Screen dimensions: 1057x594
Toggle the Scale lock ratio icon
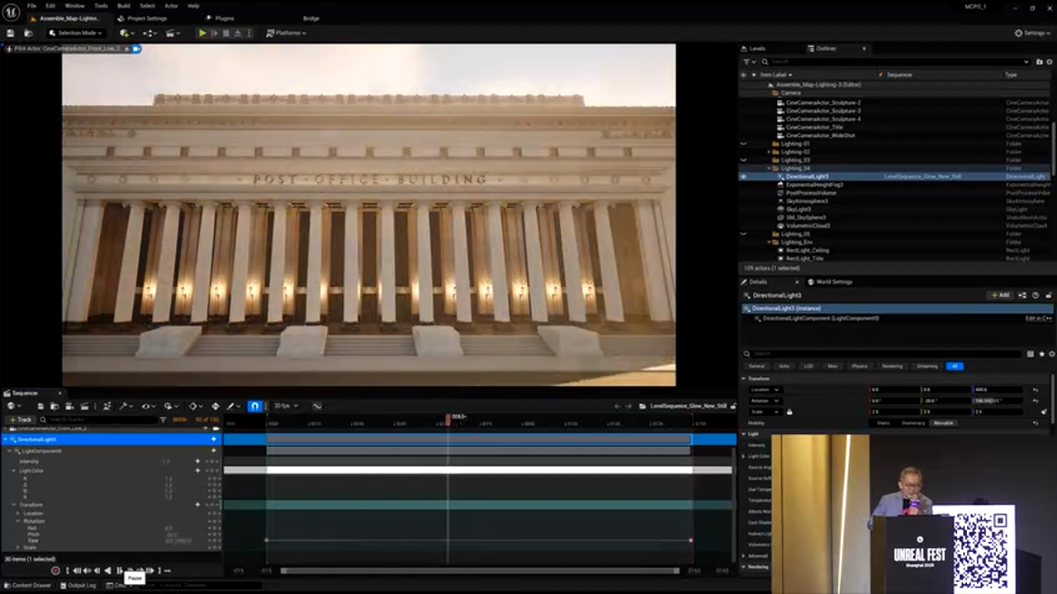789,412
